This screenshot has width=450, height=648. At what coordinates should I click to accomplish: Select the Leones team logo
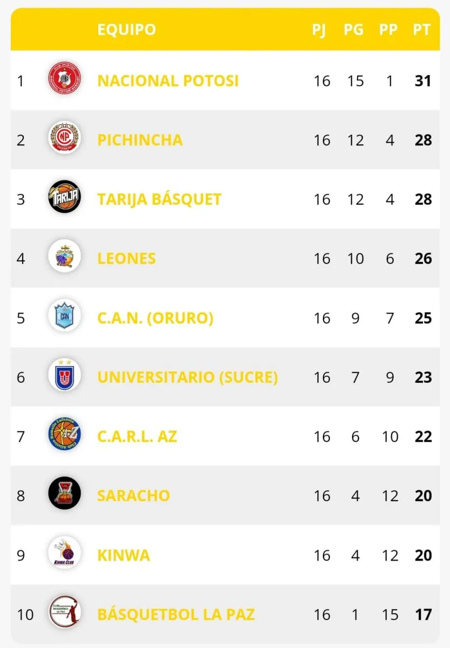click(64, 259)
